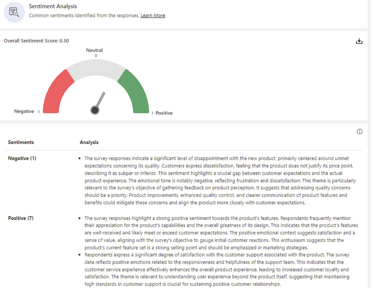Click the 1 Positive gauge label
Image resolution: width=374 pixels, height=288 pixels.
click(x=162, y=113)
